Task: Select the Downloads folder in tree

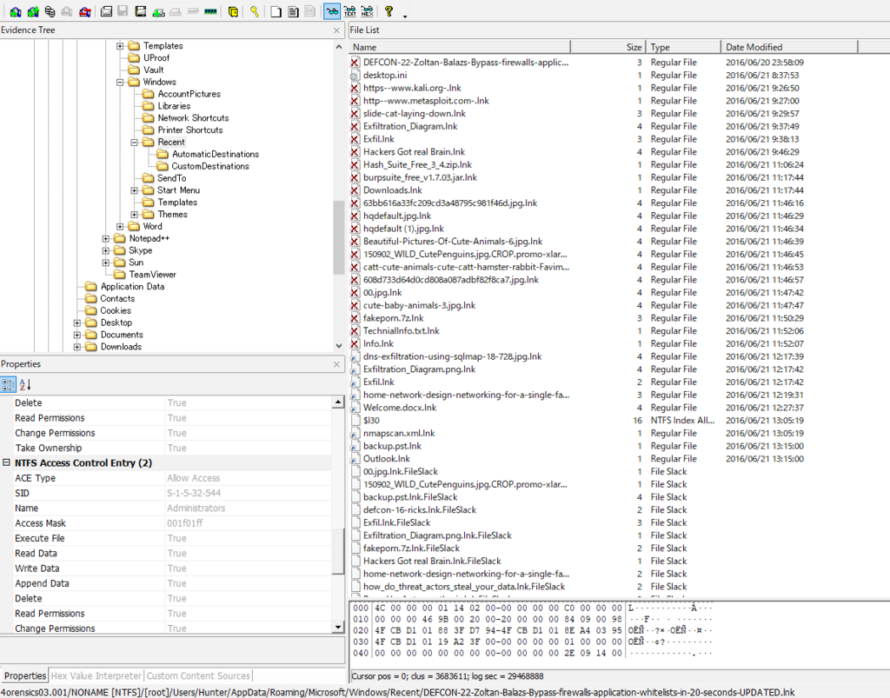Action: click(121, 347)
